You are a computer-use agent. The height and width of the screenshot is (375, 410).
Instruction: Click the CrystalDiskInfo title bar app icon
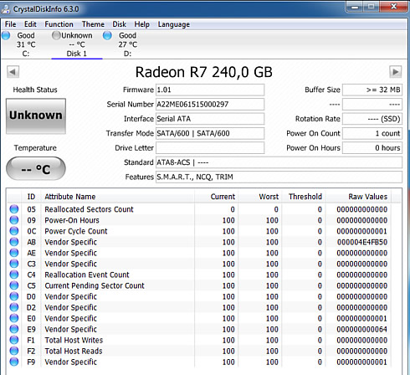pos(6,9)
